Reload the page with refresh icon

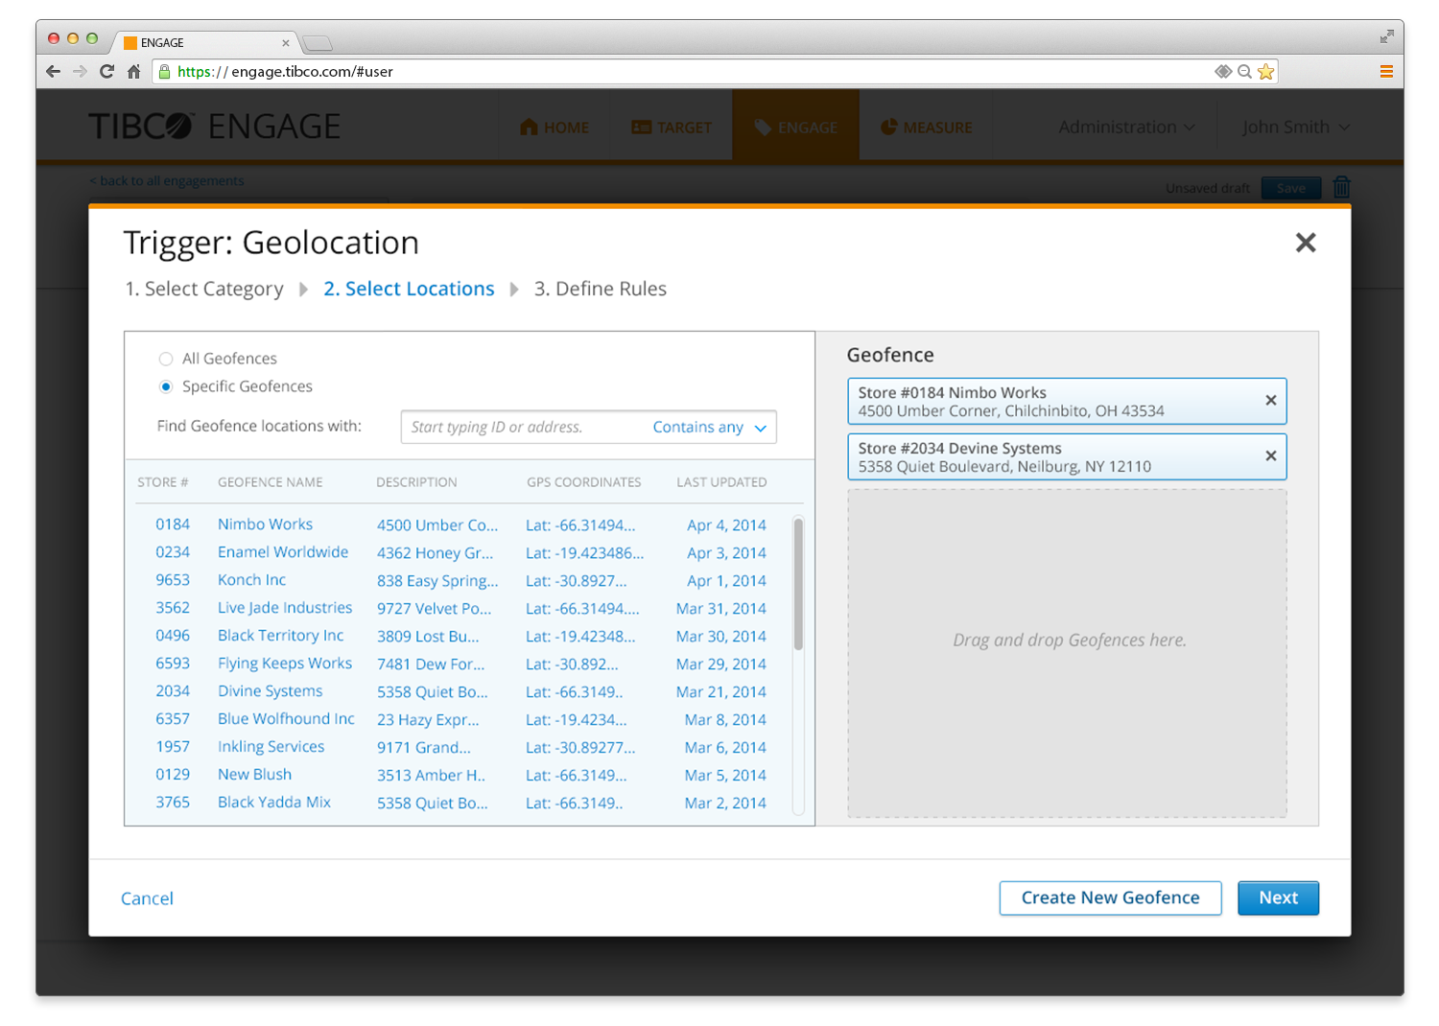106,71
